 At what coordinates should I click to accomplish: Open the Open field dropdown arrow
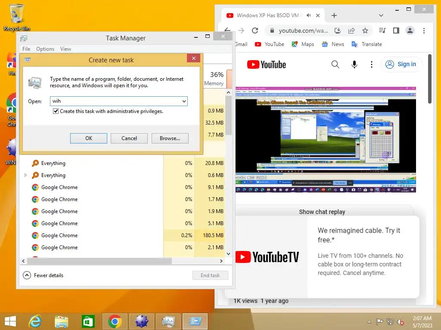pos(184,101)
